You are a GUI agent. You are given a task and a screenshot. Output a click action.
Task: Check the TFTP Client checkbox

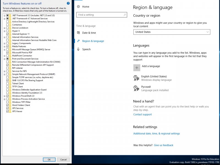tap(7, 87)
